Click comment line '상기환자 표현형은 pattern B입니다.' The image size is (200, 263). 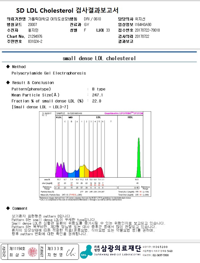[42, 216]
